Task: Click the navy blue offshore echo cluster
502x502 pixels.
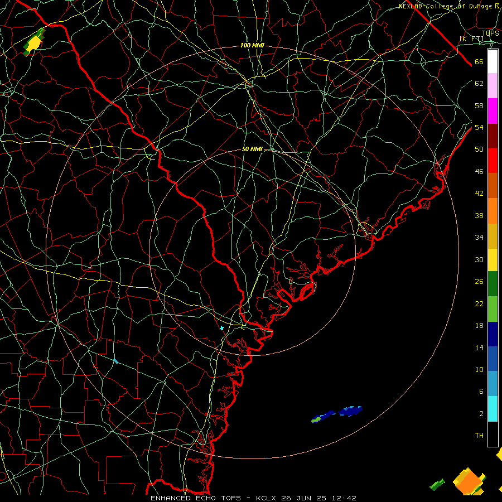Action: click(350, 411)
